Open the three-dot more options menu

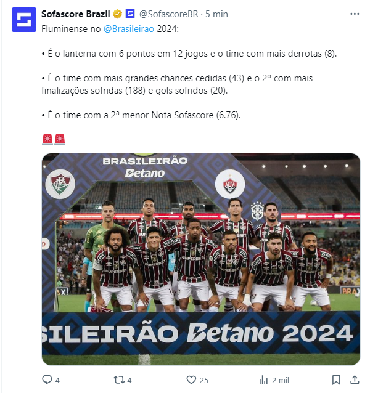click(x=355, y=14)
